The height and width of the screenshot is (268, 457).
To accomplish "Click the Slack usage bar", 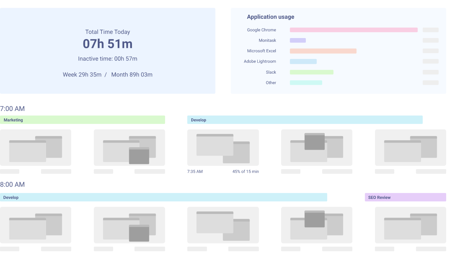I will tap(311, 72).
